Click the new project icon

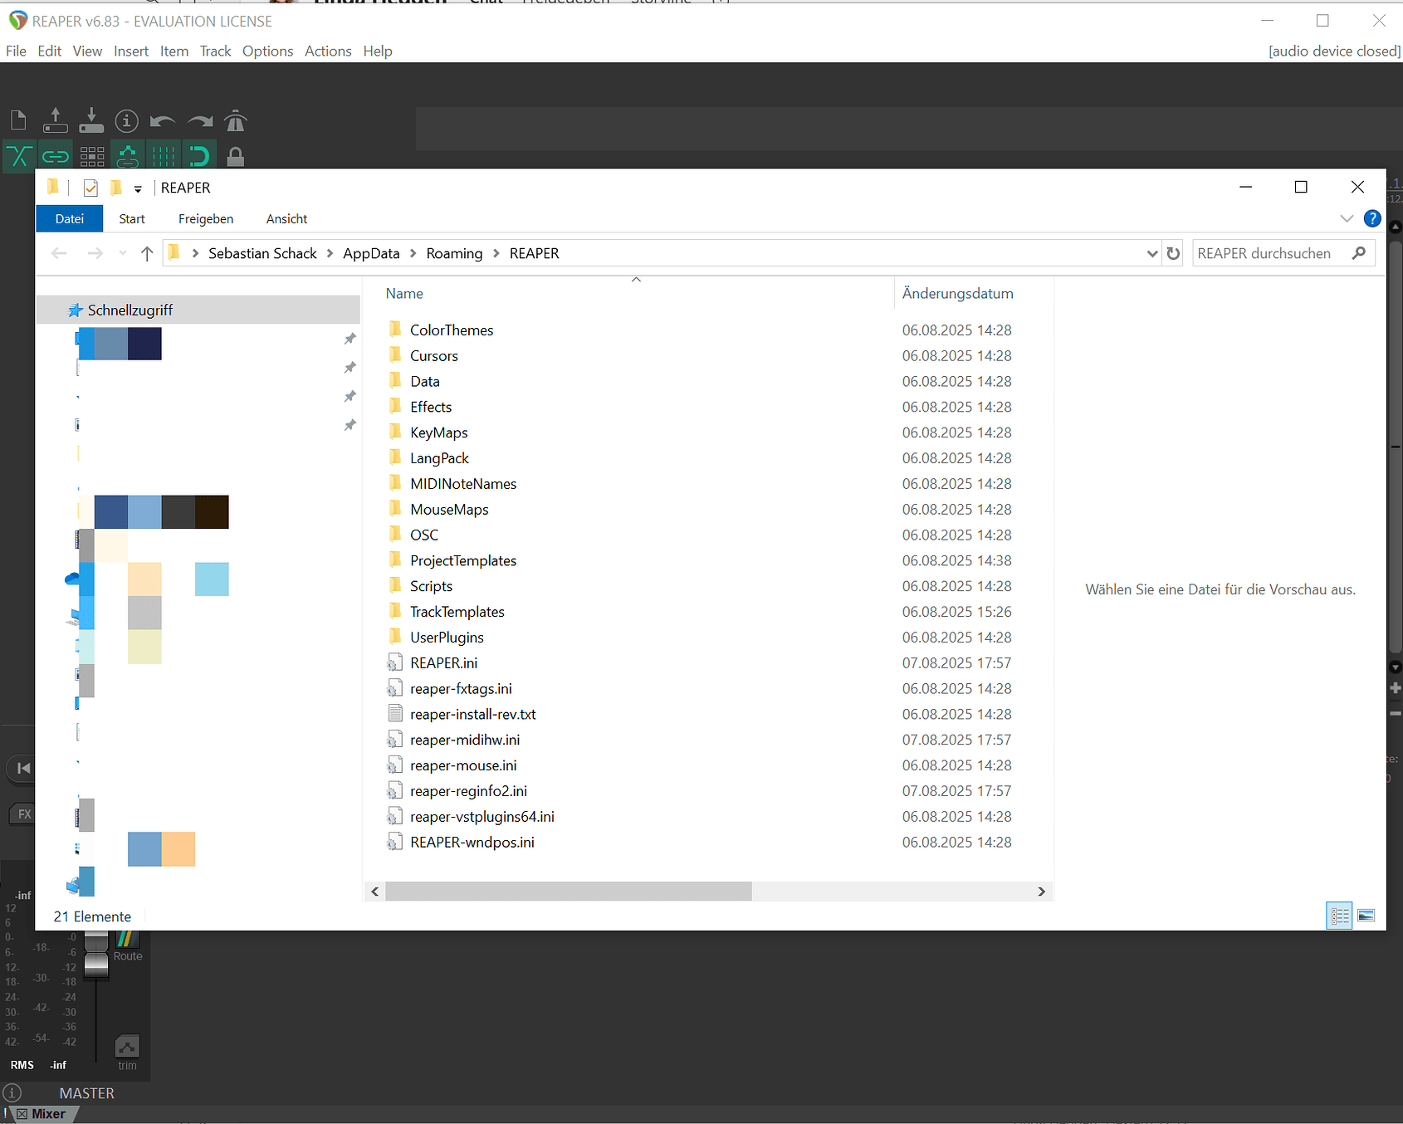[18, 121]
